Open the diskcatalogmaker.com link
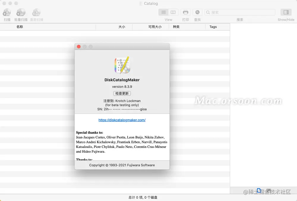297x201 pixels. pos(122,120)
